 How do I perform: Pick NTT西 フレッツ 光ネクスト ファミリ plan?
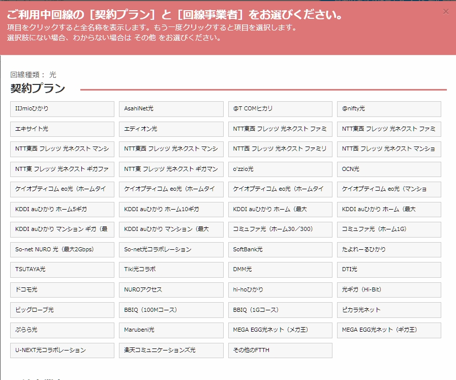click(x=280, y=149)
